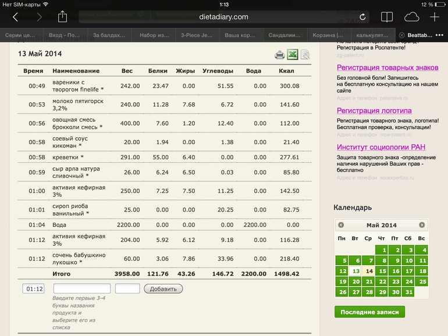Go to previous month in calendar
Viewport: 448px width, 336px height.
click(x=341, y=225)
